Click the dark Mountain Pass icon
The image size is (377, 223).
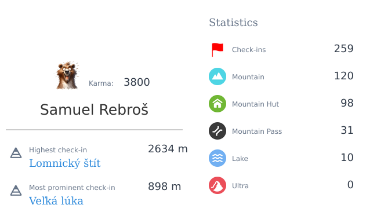tap(217, 131)
